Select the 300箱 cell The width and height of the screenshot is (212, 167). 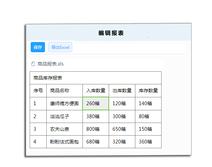click(x=122, y=116)
